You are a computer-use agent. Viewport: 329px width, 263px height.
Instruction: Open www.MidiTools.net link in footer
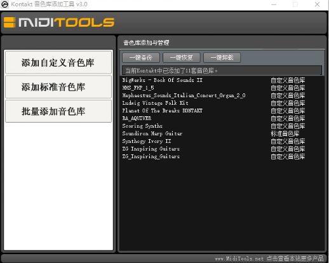point(239,259)
